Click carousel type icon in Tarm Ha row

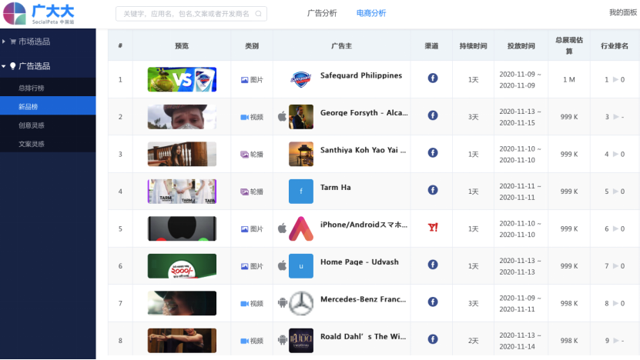pos(244,192)
